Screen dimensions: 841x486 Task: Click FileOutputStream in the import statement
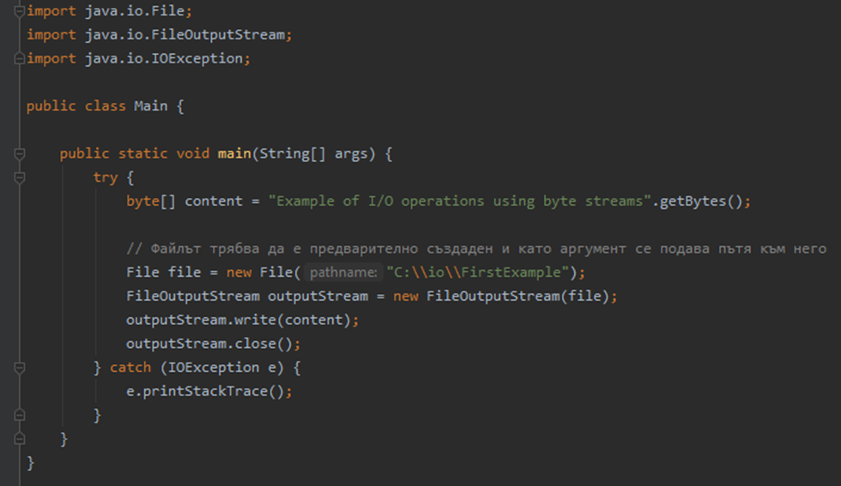[x=218, y=35]
